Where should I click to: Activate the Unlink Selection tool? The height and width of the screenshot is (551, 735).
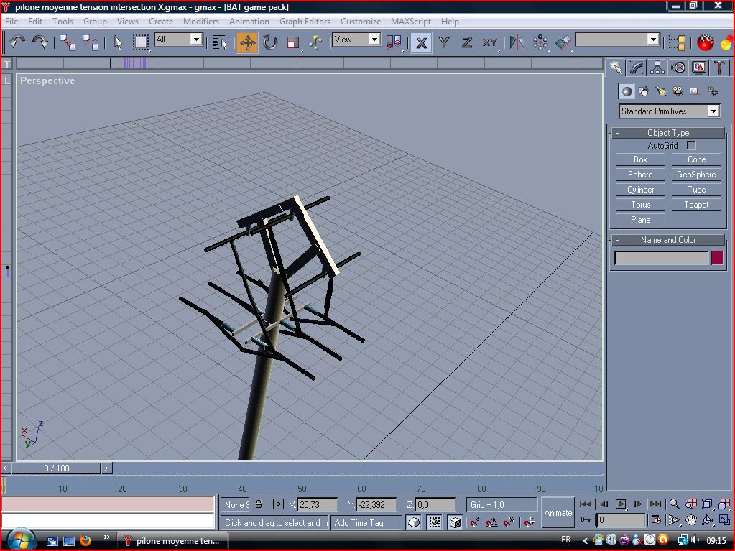pyautogui.click(x=90, y=42)
